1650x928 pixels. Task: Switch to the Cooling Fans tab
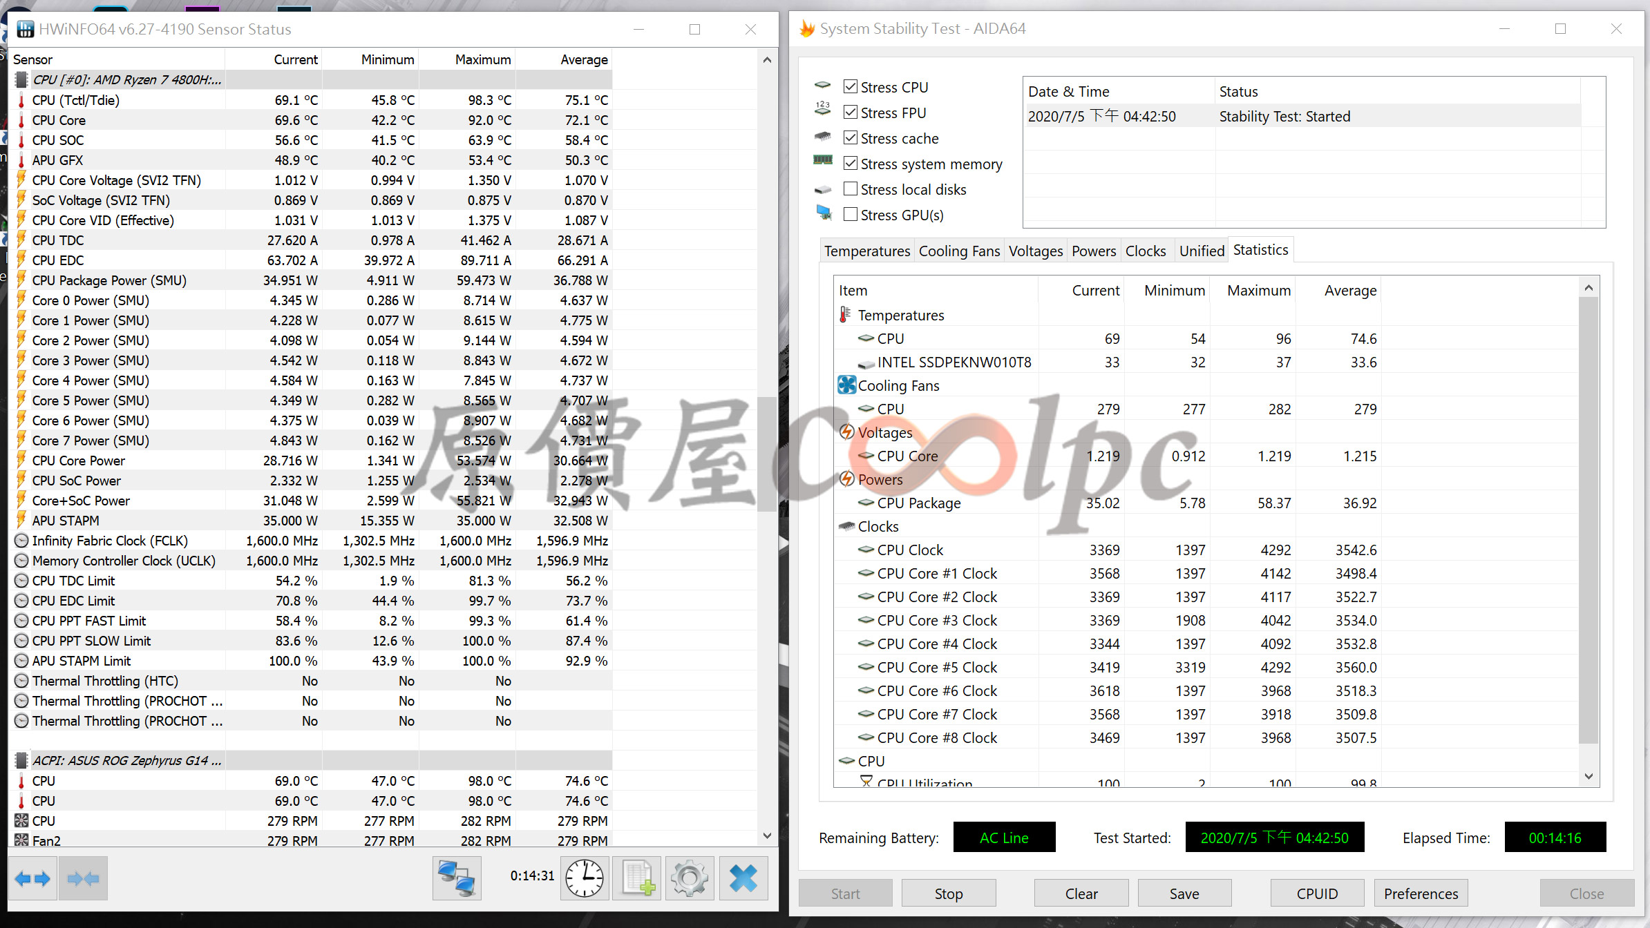[959, 251]
